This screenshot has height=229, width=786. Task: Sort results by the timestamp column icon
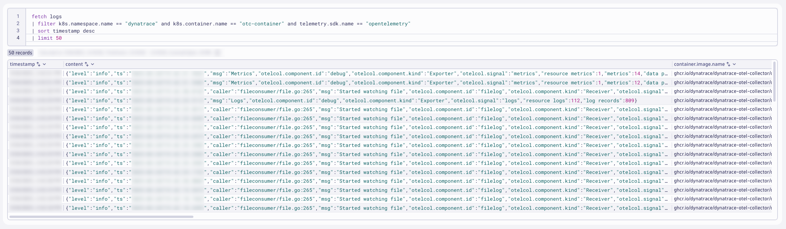(38, 64)
